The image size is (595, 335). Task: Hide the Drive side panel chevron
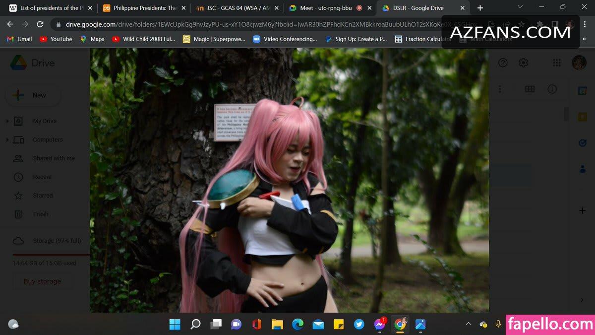click(582, 300)
